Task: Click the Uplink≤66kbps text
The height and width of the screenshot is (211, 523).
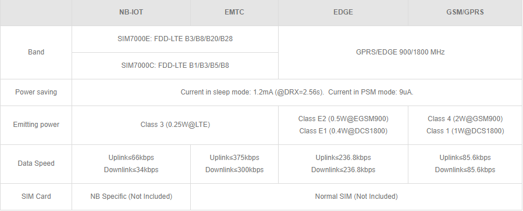Action: point(131,158)
